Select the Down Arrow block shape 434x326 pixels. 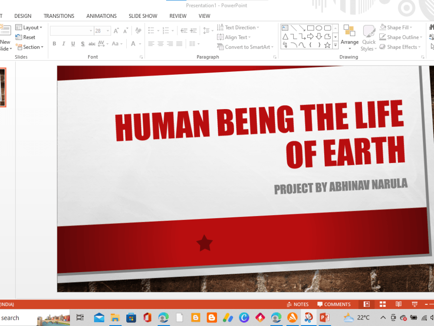click(319, 37)
